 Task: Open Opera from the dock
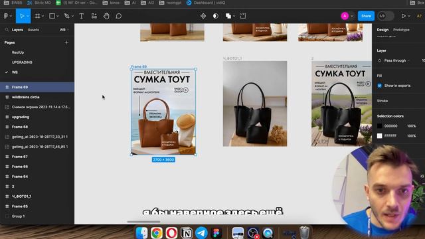(171, 233)
